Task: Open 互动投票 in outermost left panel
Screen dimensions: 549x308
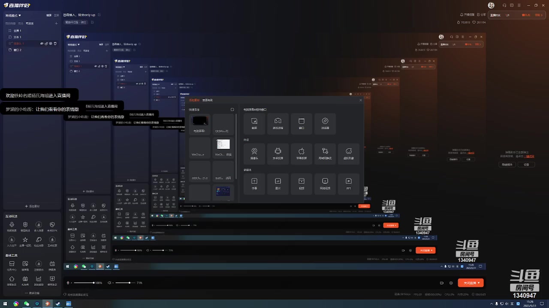Action: click(x=52, y=241)
